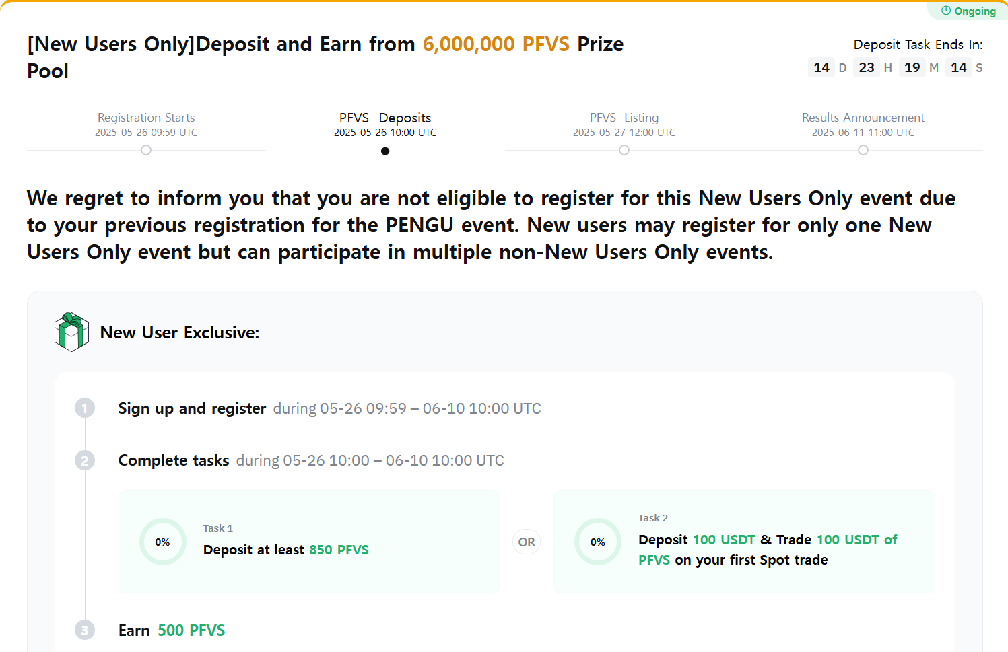Click 'Complete tasks' step text

coord(174,460)
